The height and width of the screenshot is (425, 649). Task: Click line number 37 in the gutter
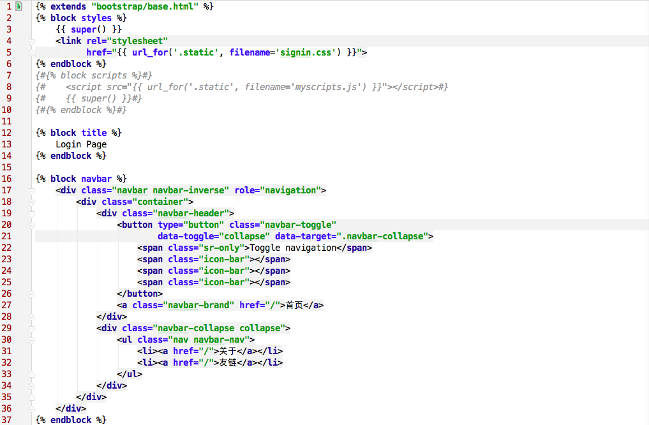(x=6, y=420)
